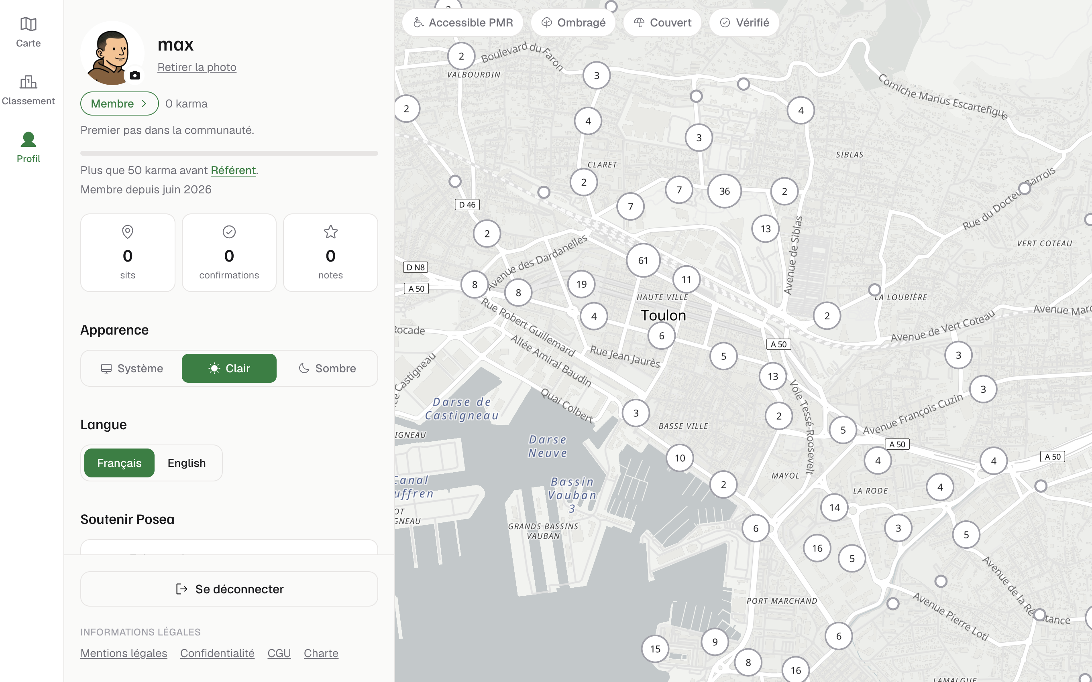Toggle Ombragé shade filter
1092x682 pixels.
[x=573, y=22]
